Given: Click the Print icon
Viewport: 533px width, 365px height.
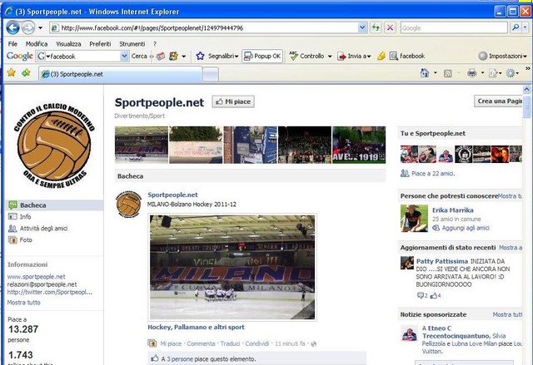Looking at the screenshot, I should (472, 72).
